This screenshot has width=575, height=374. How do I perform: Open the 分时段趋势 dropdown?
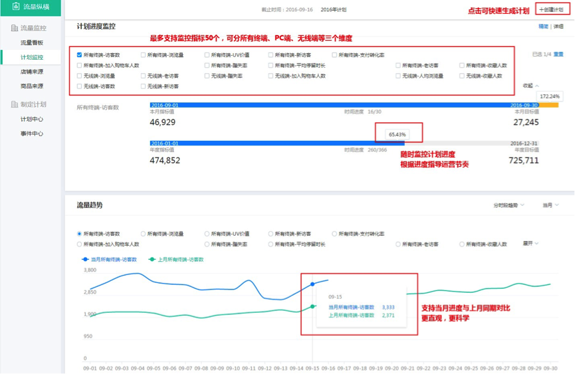510,205
